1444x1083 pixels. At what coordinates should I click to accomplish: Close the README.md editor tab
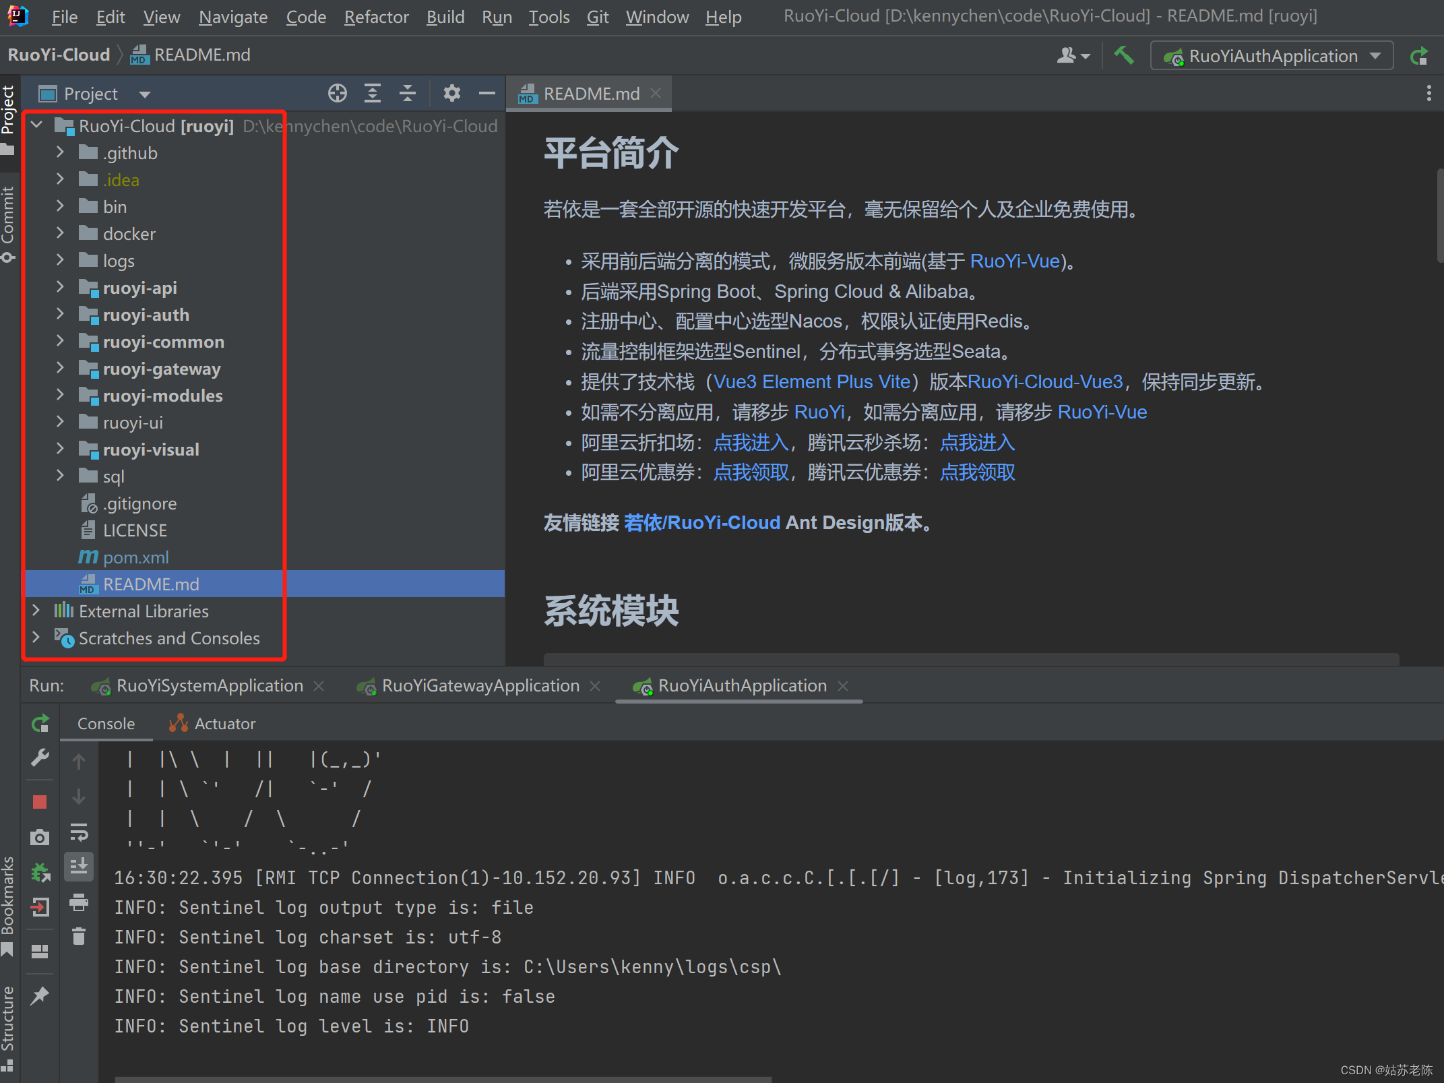point(656,93)
